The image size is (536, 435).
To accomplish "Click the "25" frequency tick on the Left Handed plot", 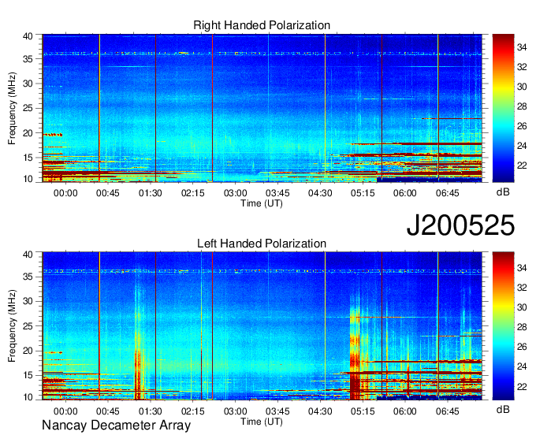I will [x=28, y=326].
